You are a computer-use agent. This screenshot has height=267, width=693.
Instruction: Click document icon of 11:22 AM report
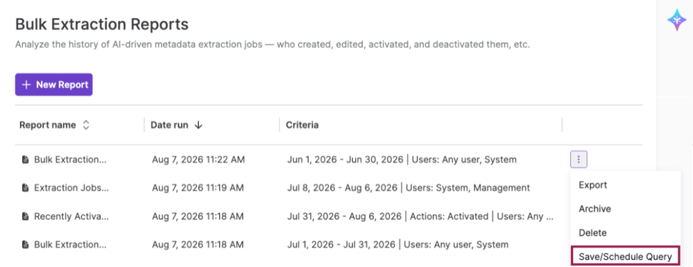(x=26, y=160)
